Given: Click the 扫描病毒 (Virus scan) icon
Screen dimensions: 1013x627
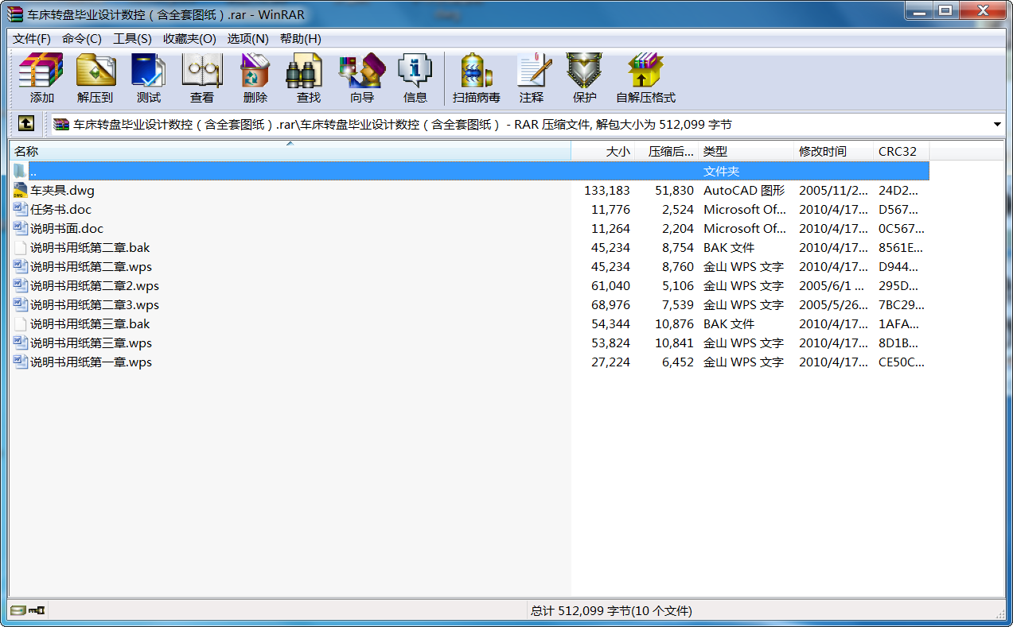Looking at the screenshot, I should tap(477, 78).
